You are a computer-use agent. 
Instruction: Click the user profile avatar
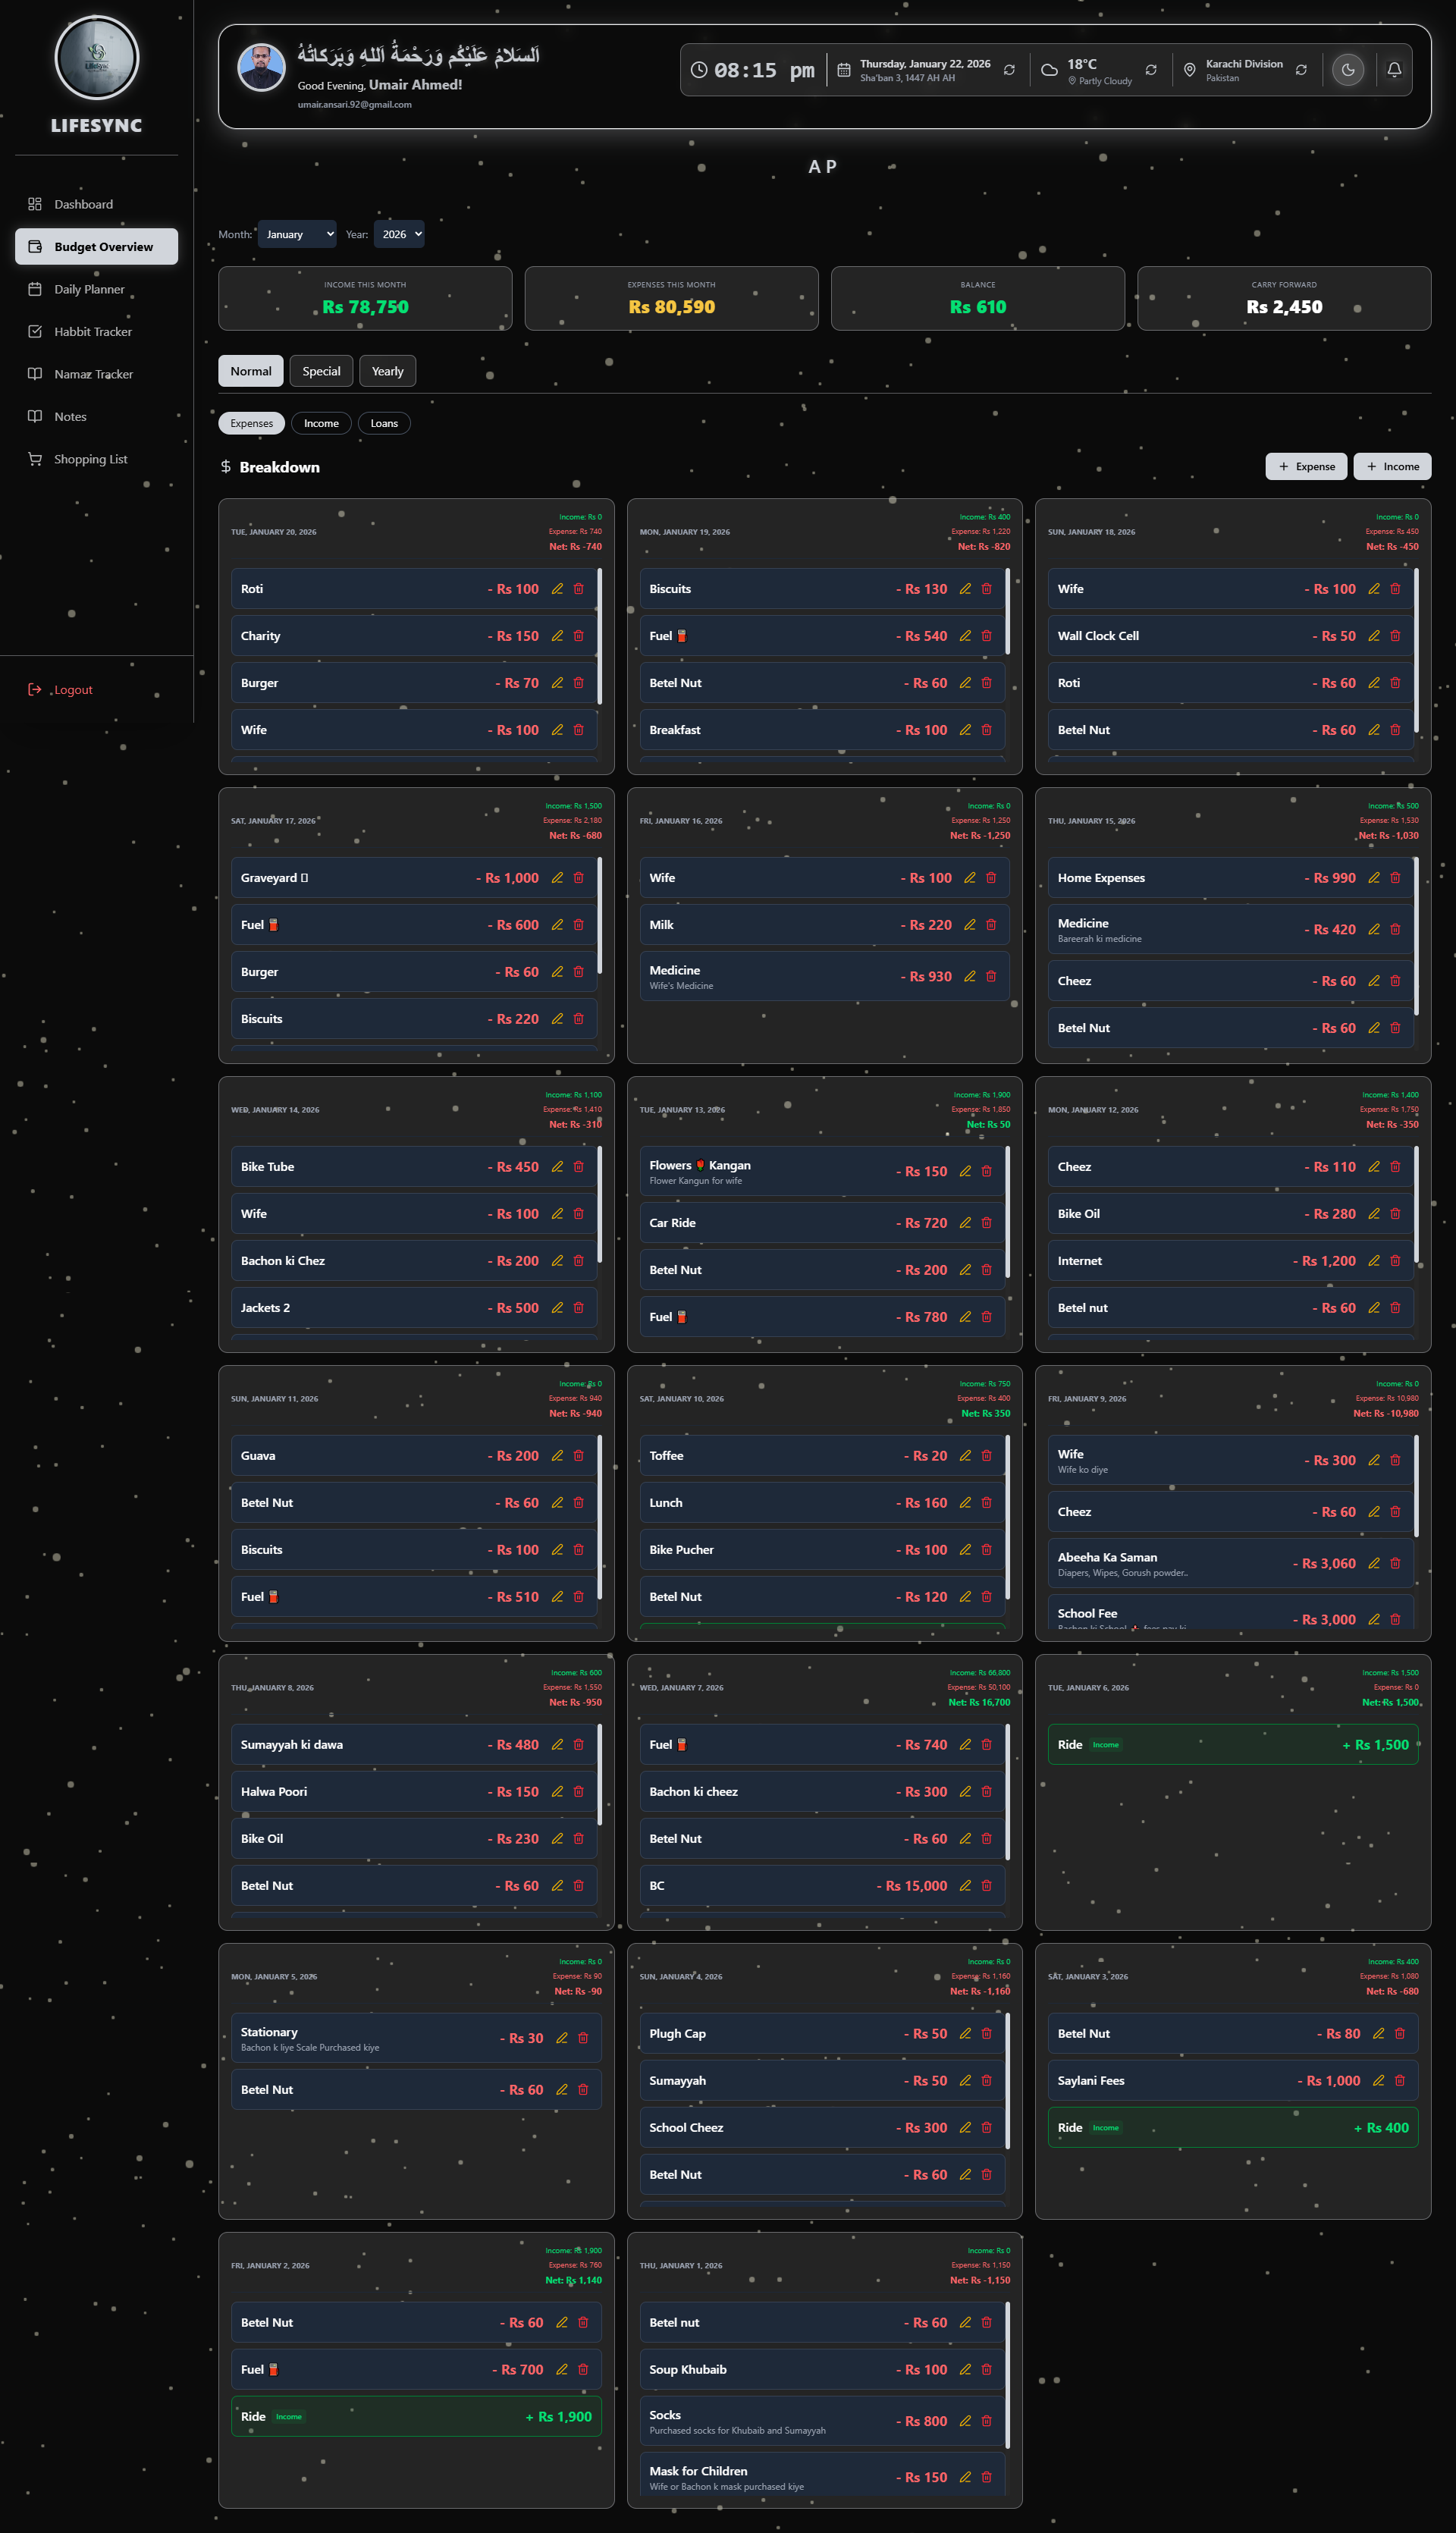tap(261, 68)
